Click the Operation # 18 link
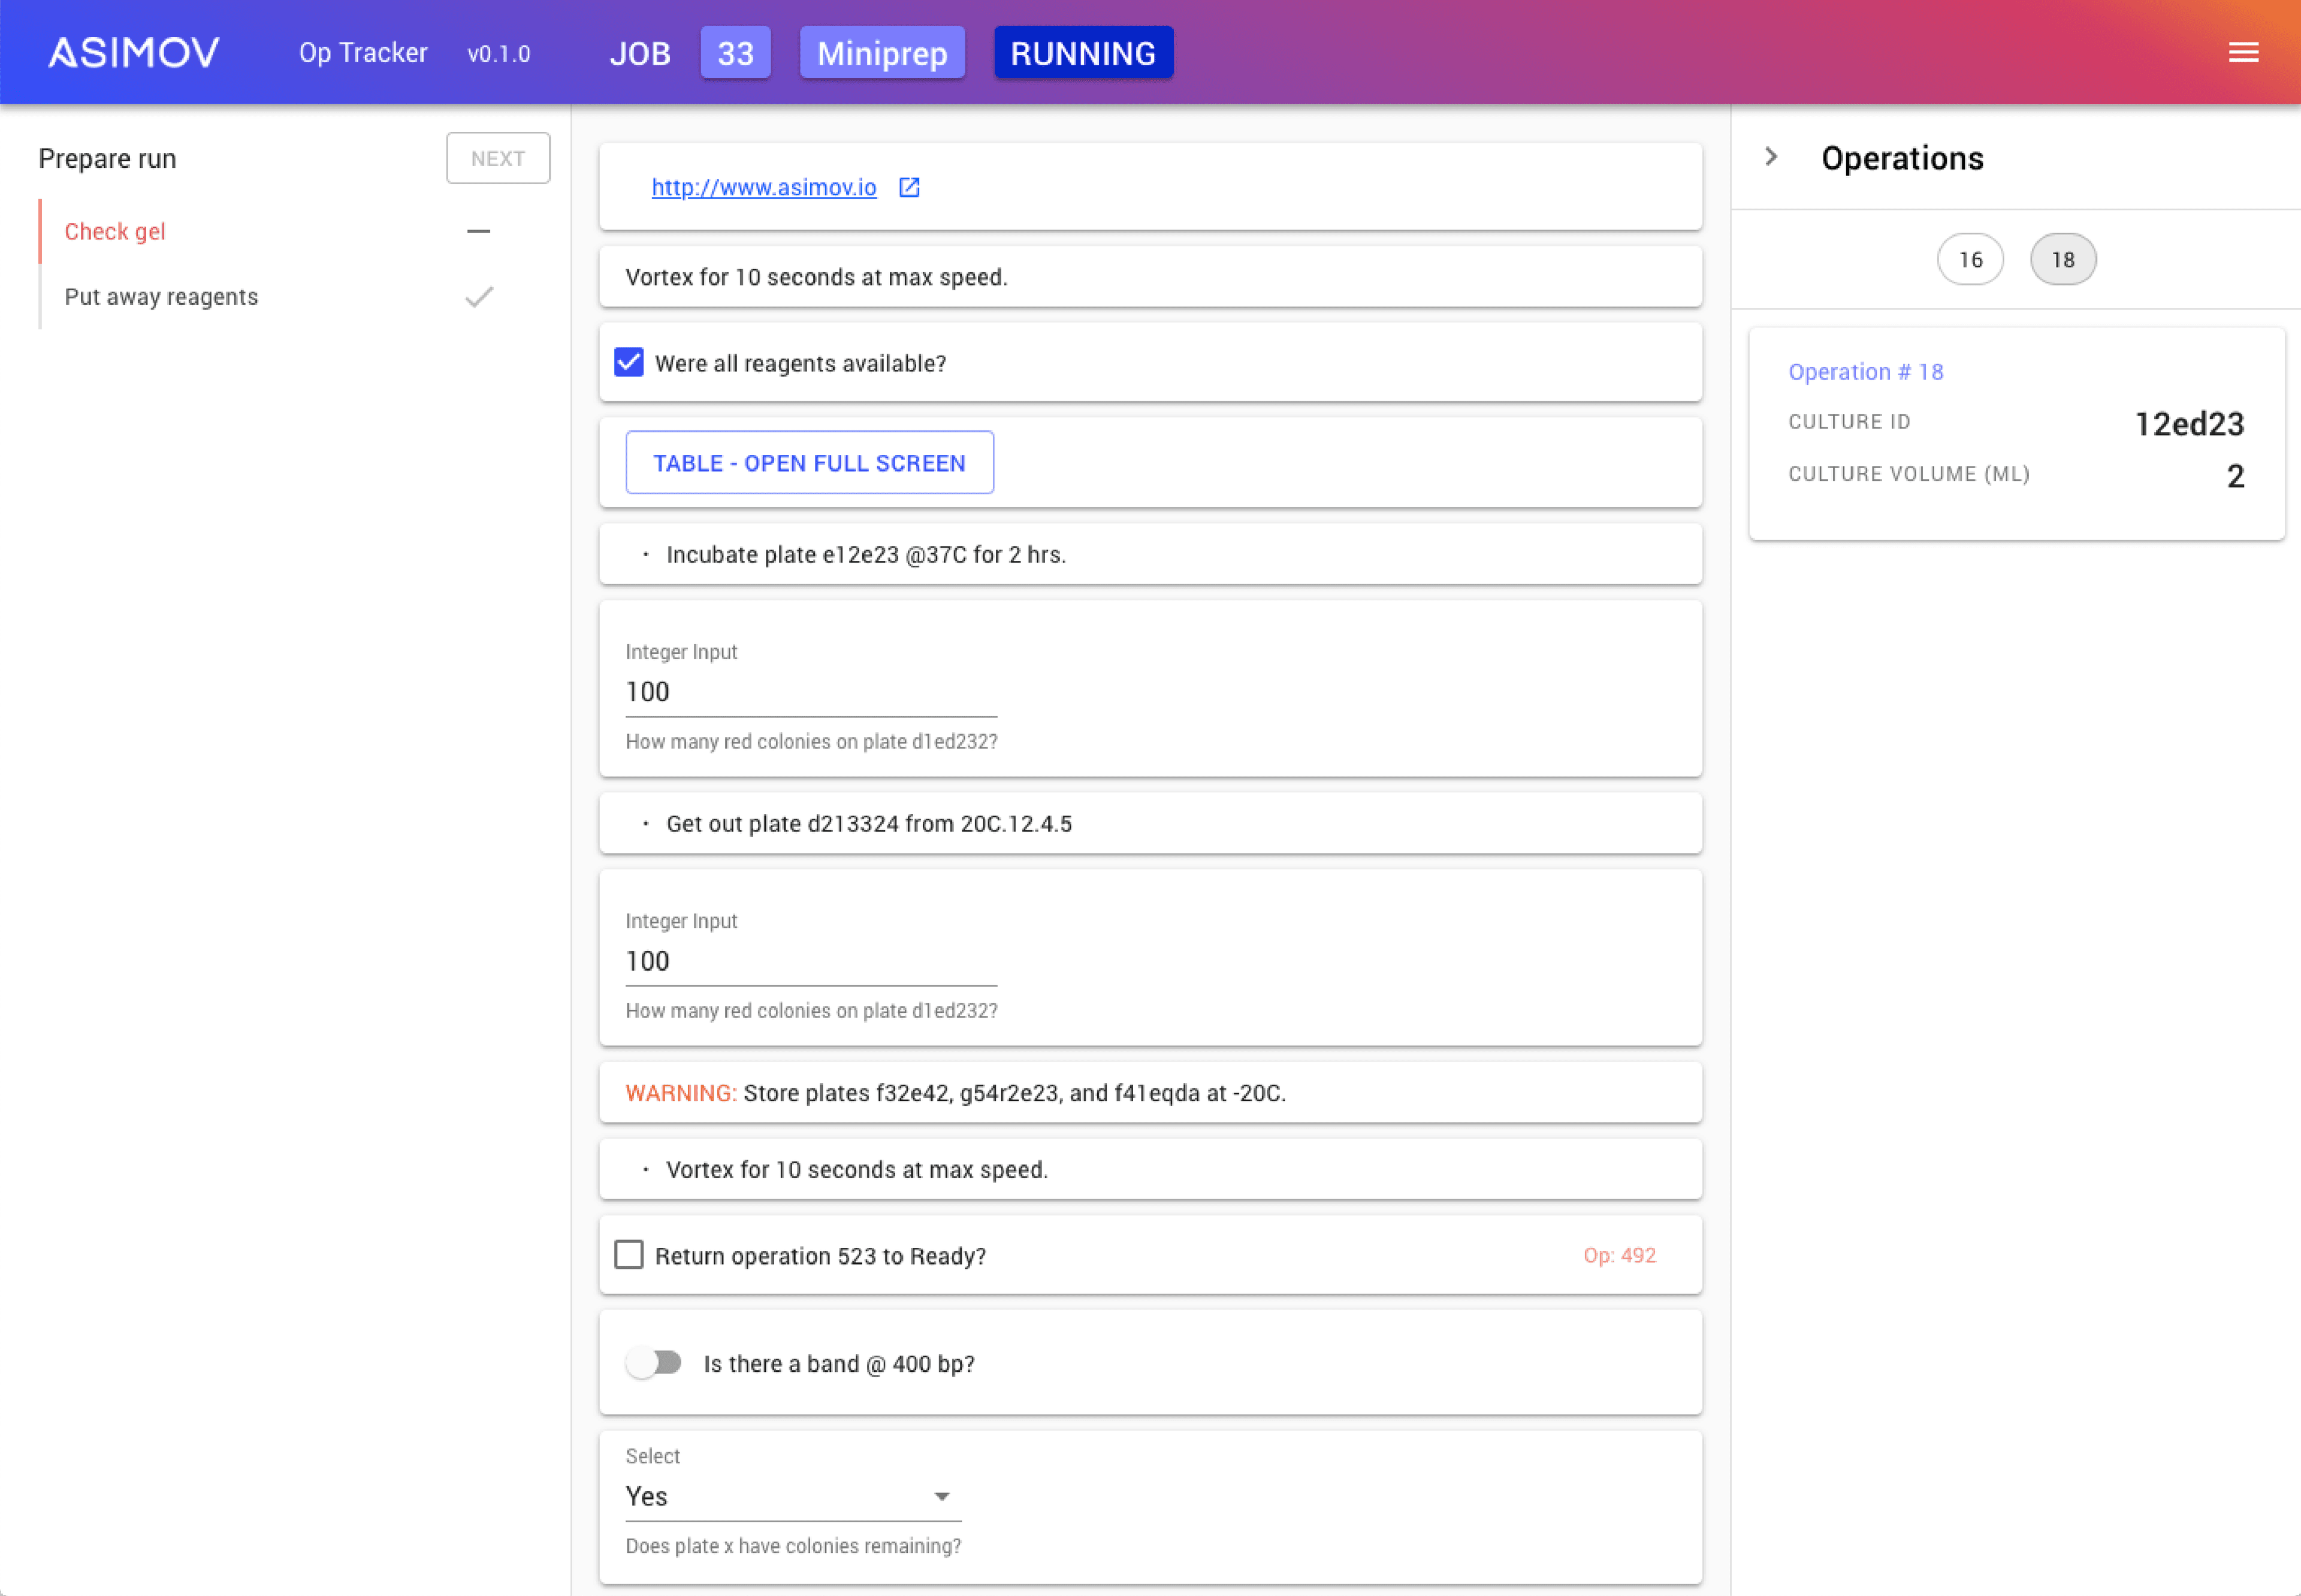Viewport: 2301px width, 1596px height. pos(1865,372)
